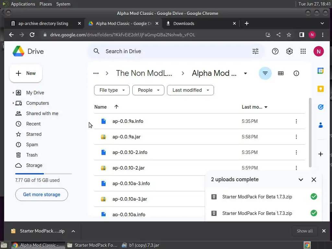Open the Google apps grid
This screenshot has width=332, height=249.
pyautogui.click(x=303, y=51)
